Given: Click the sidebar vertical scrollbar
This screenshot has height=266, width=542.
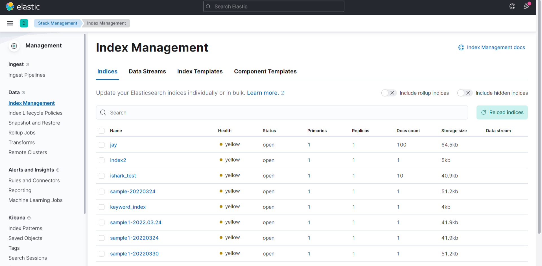Looking at the screenshot, I should tap(85, 124).
